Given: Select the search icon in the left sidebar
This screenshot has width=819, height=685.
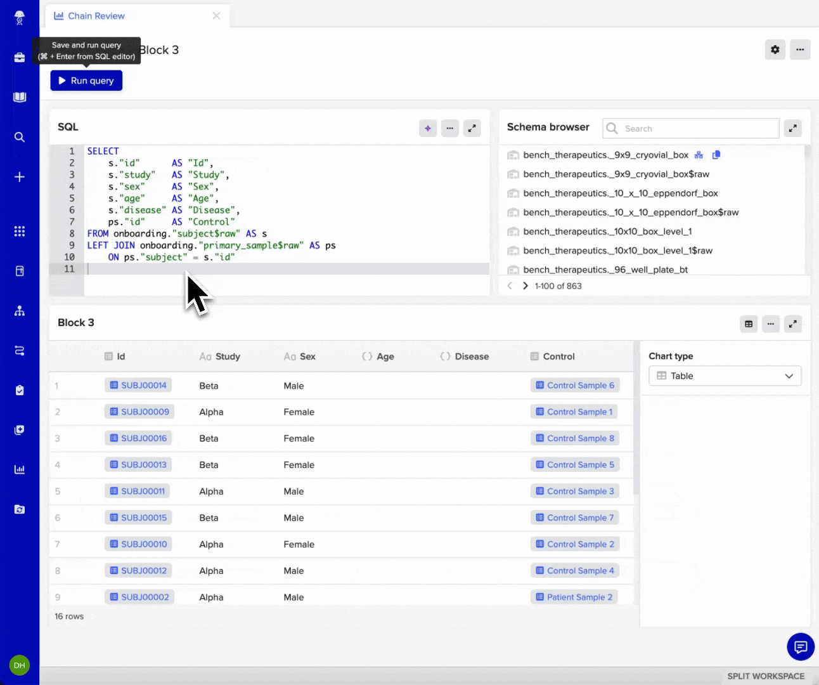Looking at the screenshot, I should pyautogui.click(x=19, y=137).
